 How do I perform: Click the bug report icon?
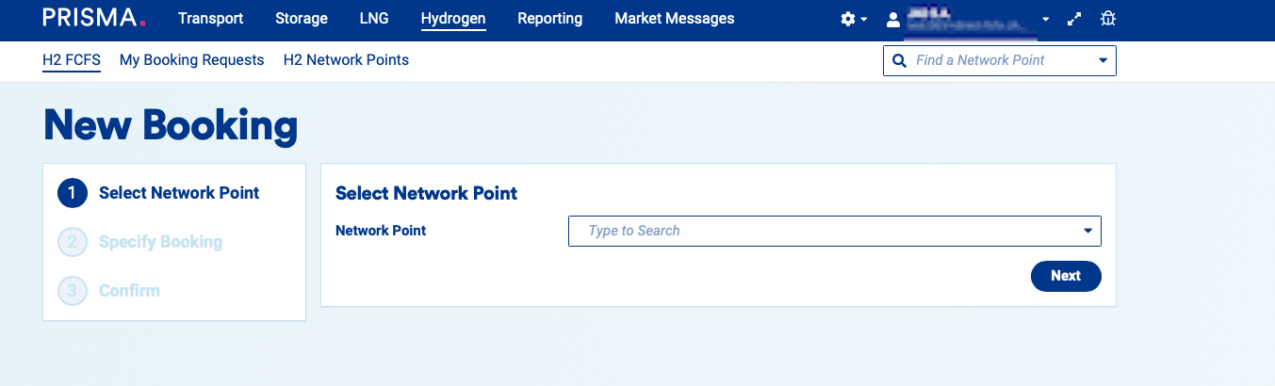[1108, 19]
